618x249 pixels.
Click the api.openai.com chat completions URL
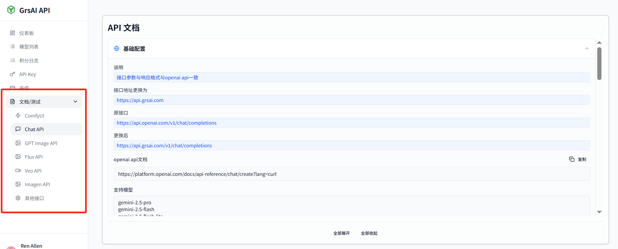[x=167, y=123]
